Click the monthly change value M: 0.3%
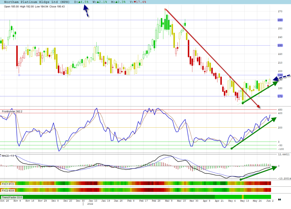Viewport: 291px width, 209px height. click(118, 2)
